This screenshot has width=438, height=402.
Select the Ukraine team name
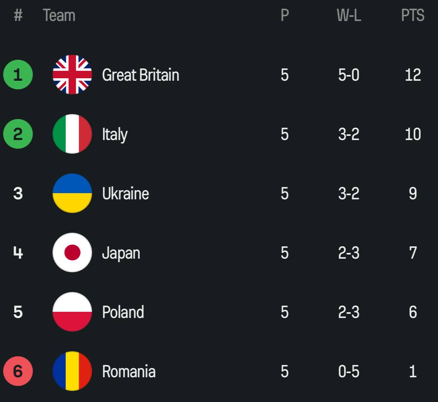coord(126,194)
